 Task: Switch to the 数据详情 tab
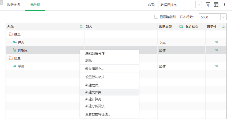[x=13, y=5]
